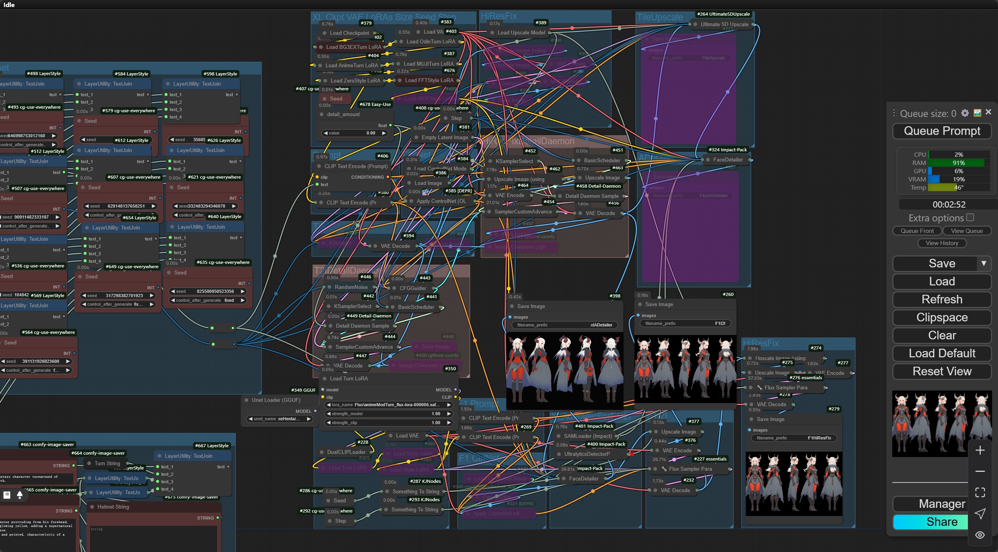The height and width of the screenshot is (552, 998).
Task: Click the filename_prefix field showing xlADetailer
Action: click(565, 325)
